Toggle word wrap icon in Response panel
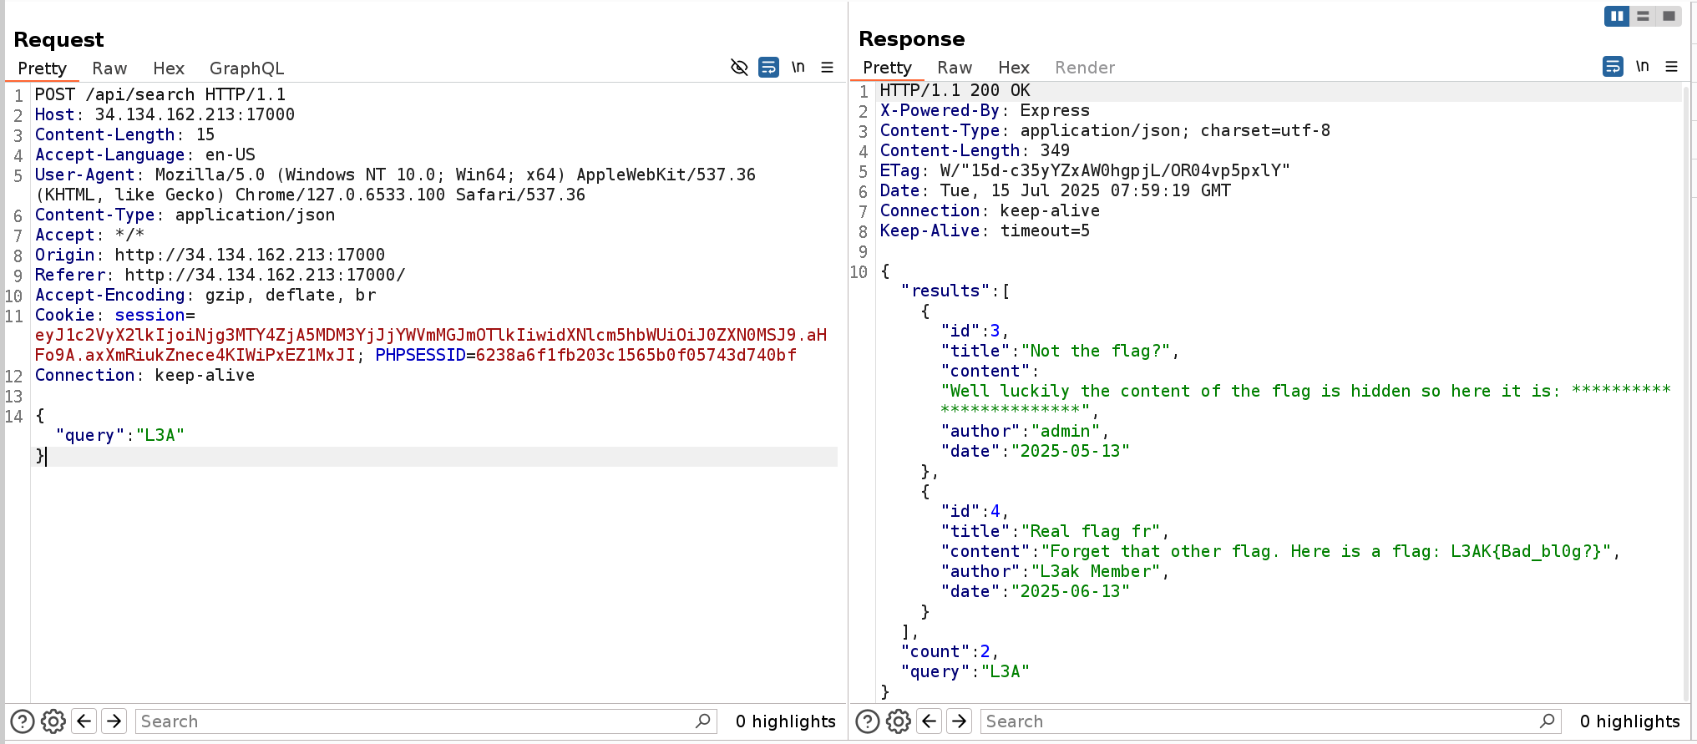 [1613, 67]
